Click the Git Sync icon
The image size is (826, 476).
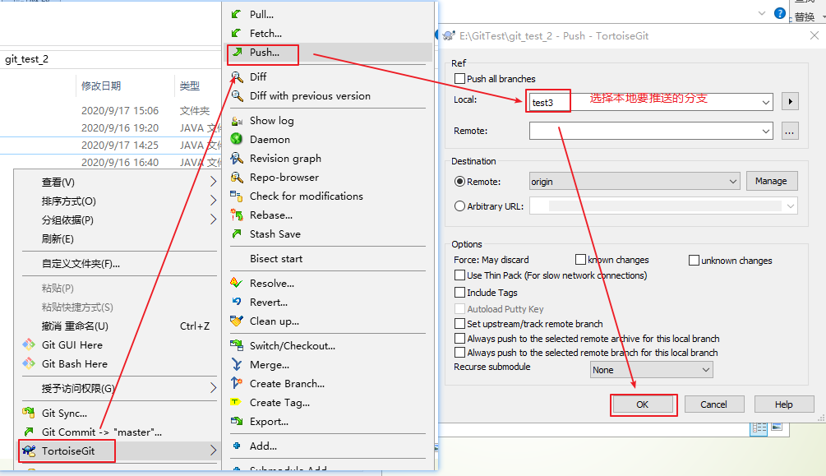[29, 413]
